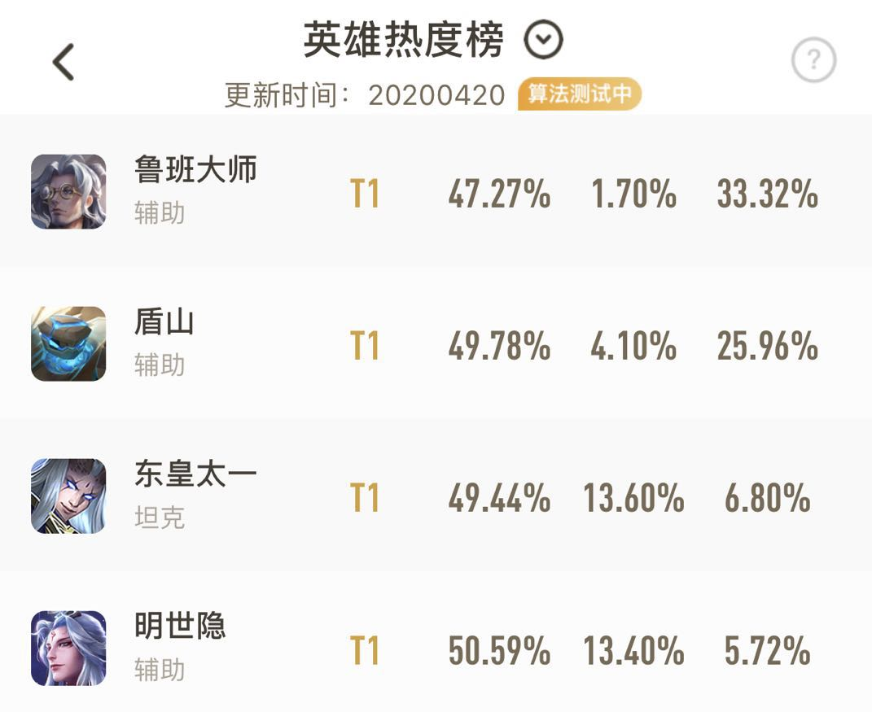Open 盾山 hero avatar

pos(68,343)
